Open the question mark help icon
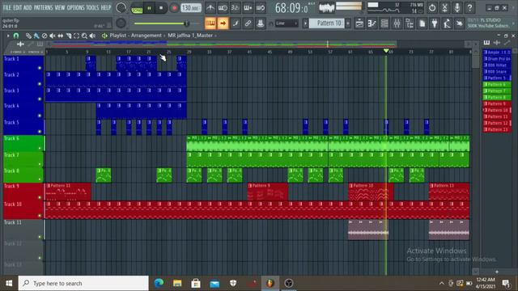Screen dimensions: 518x291 tap(469, 7)
